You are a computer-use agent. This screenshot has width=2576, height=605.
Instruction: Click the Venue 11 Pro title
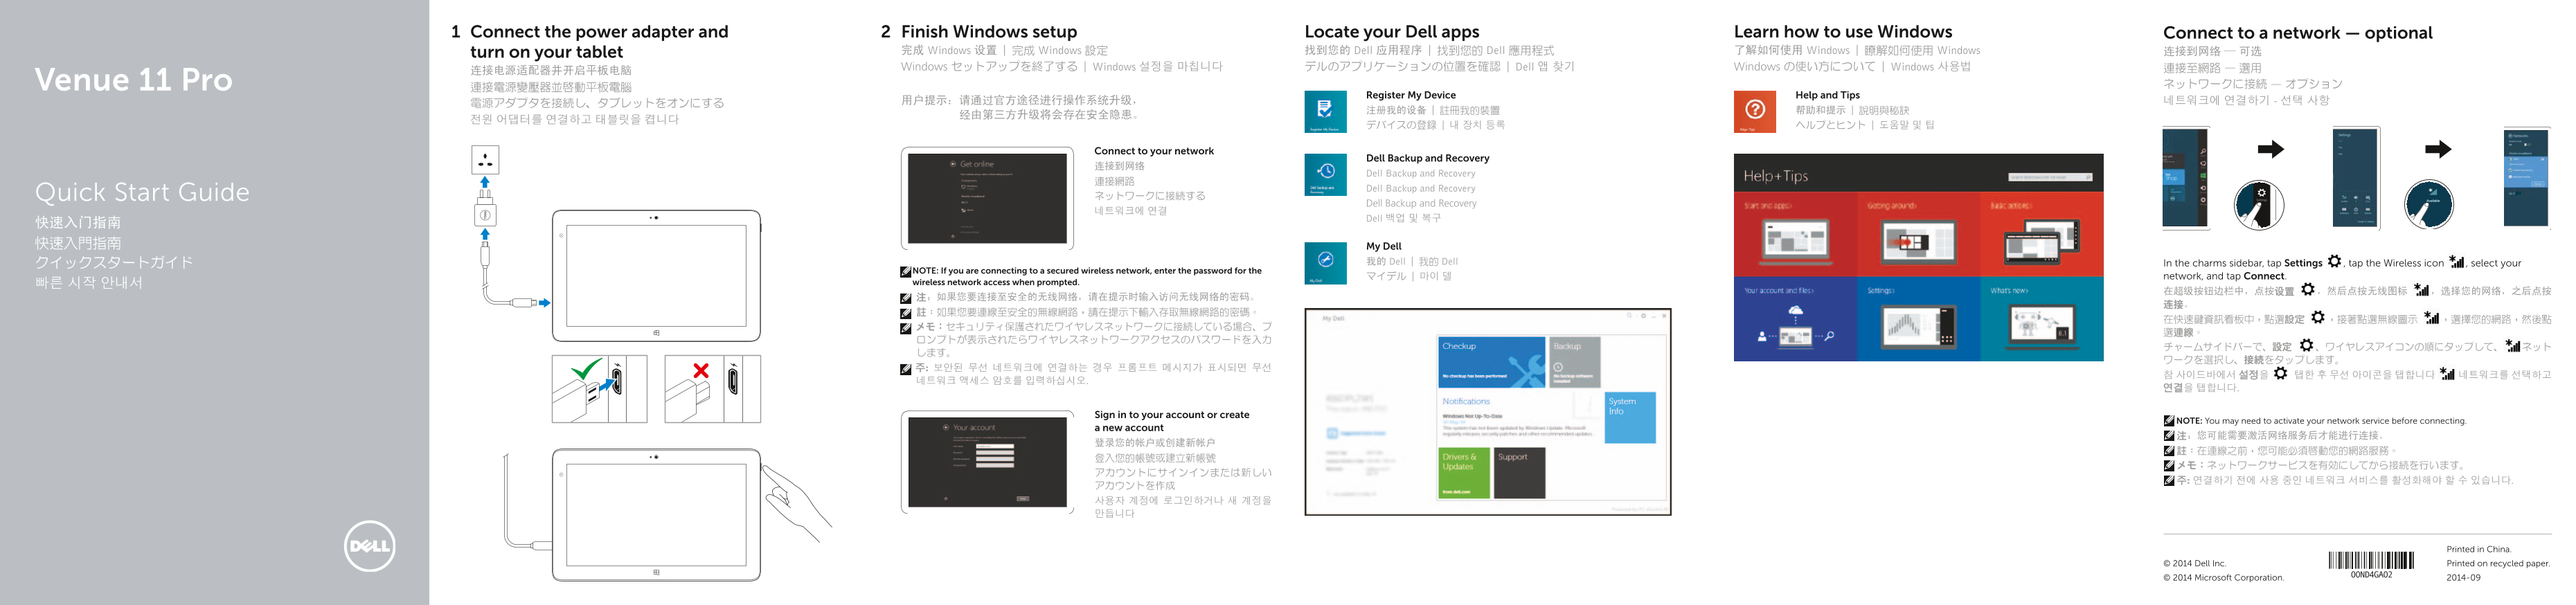click(134, 79)
